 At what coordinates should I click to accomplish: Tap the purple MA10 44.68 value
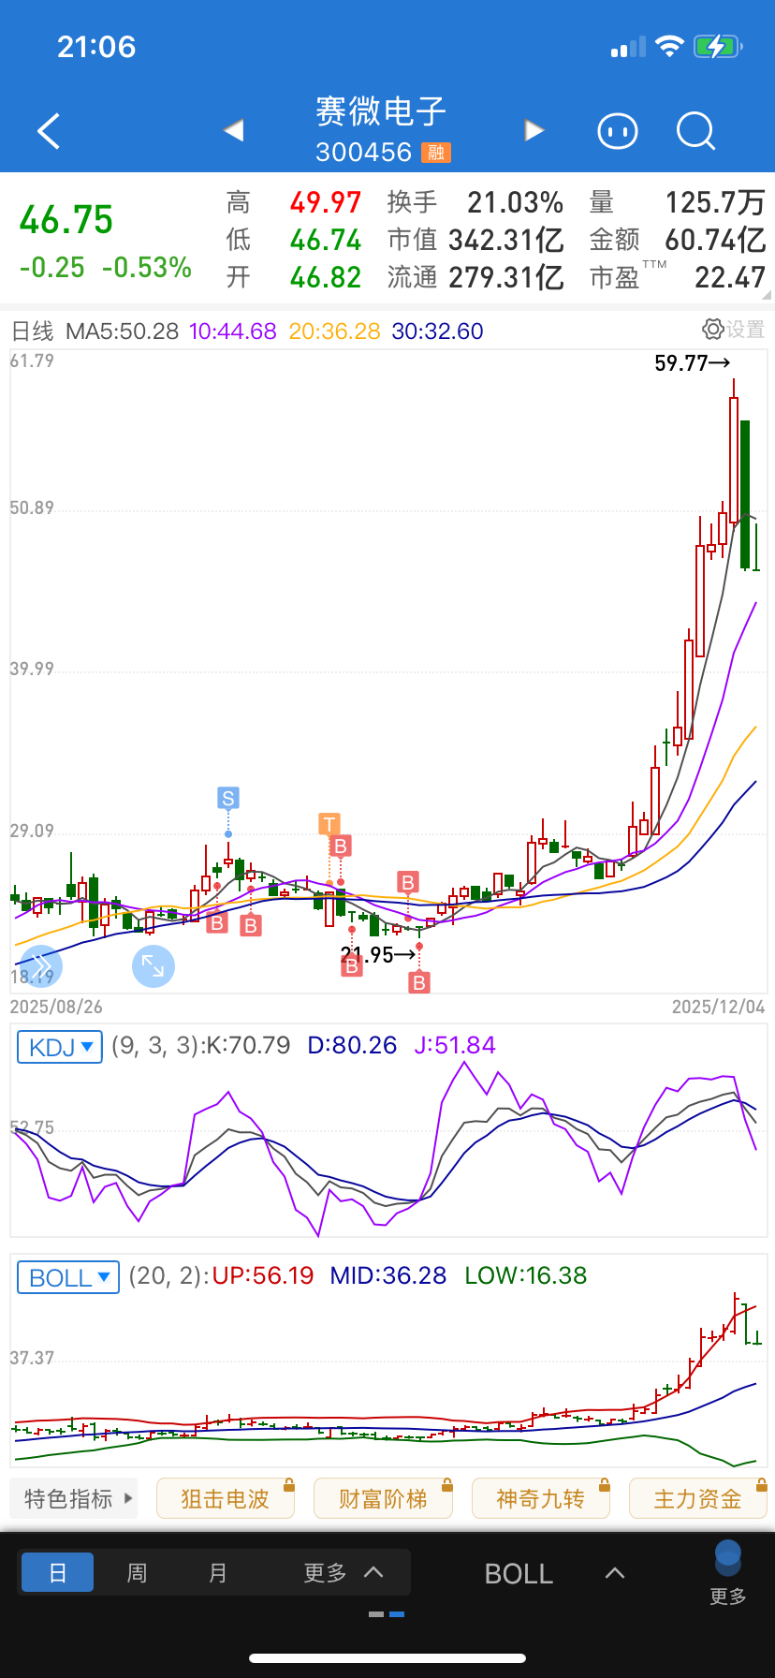pos(233,331)
